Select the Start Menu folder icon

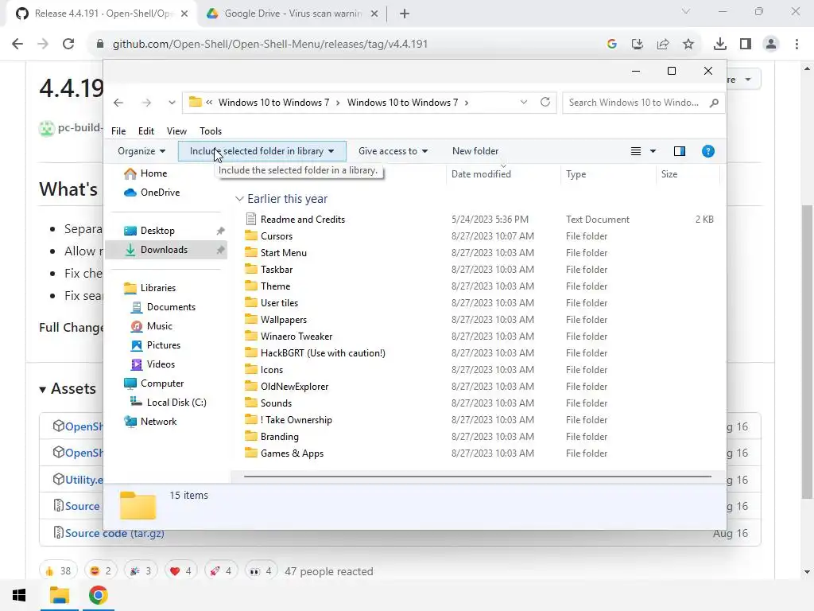click(251, 252)
